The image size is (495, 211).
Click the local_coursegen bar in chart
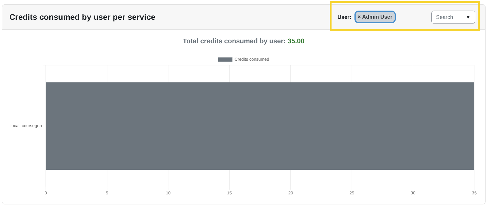[260, 126]
